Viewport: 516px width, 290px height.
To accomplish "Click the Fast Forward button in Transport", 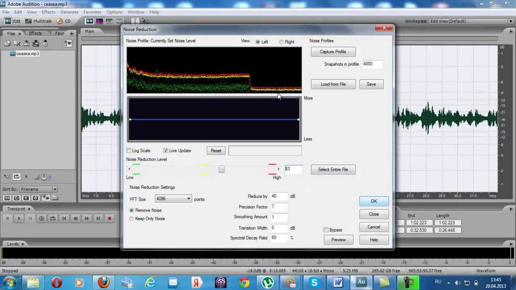I will tap(86, 218).
